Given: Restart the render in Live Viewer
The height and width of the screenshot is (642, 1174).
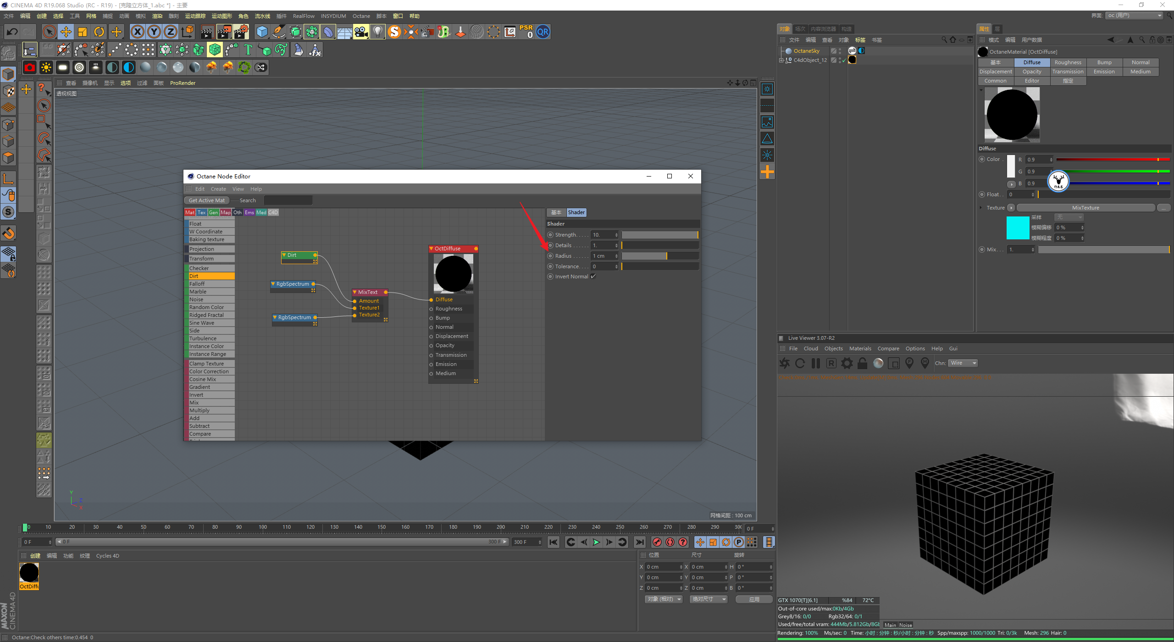Looking at the screenshot, I should coord(800,363).
